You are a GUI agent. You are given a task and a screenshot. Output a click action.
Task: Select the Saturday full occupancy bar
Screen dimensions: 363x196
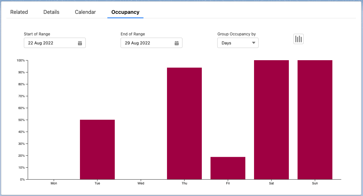point(271,120)
